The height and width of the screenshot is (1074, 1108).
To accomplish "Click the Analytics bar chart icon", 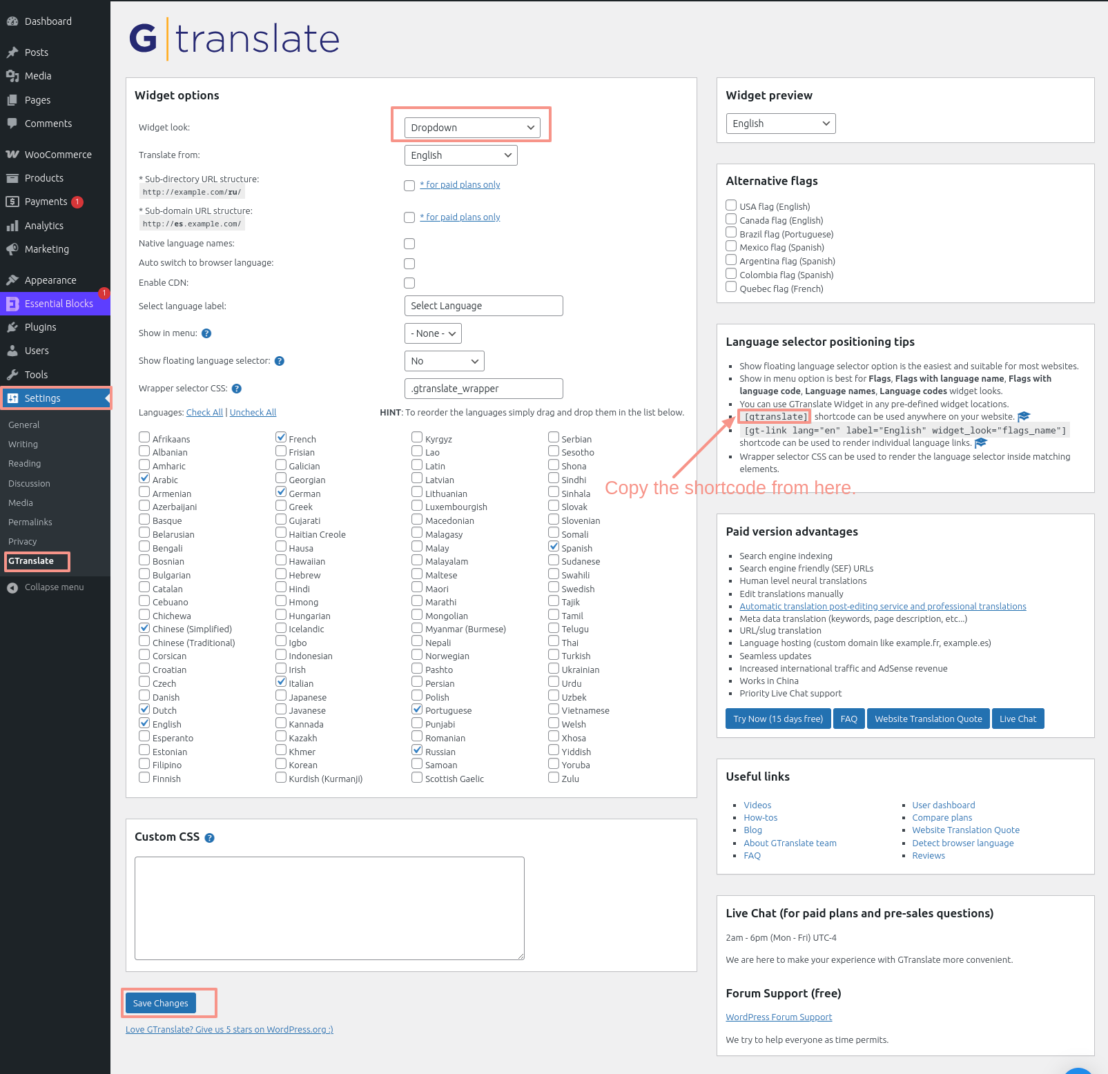I will point(12,226).
